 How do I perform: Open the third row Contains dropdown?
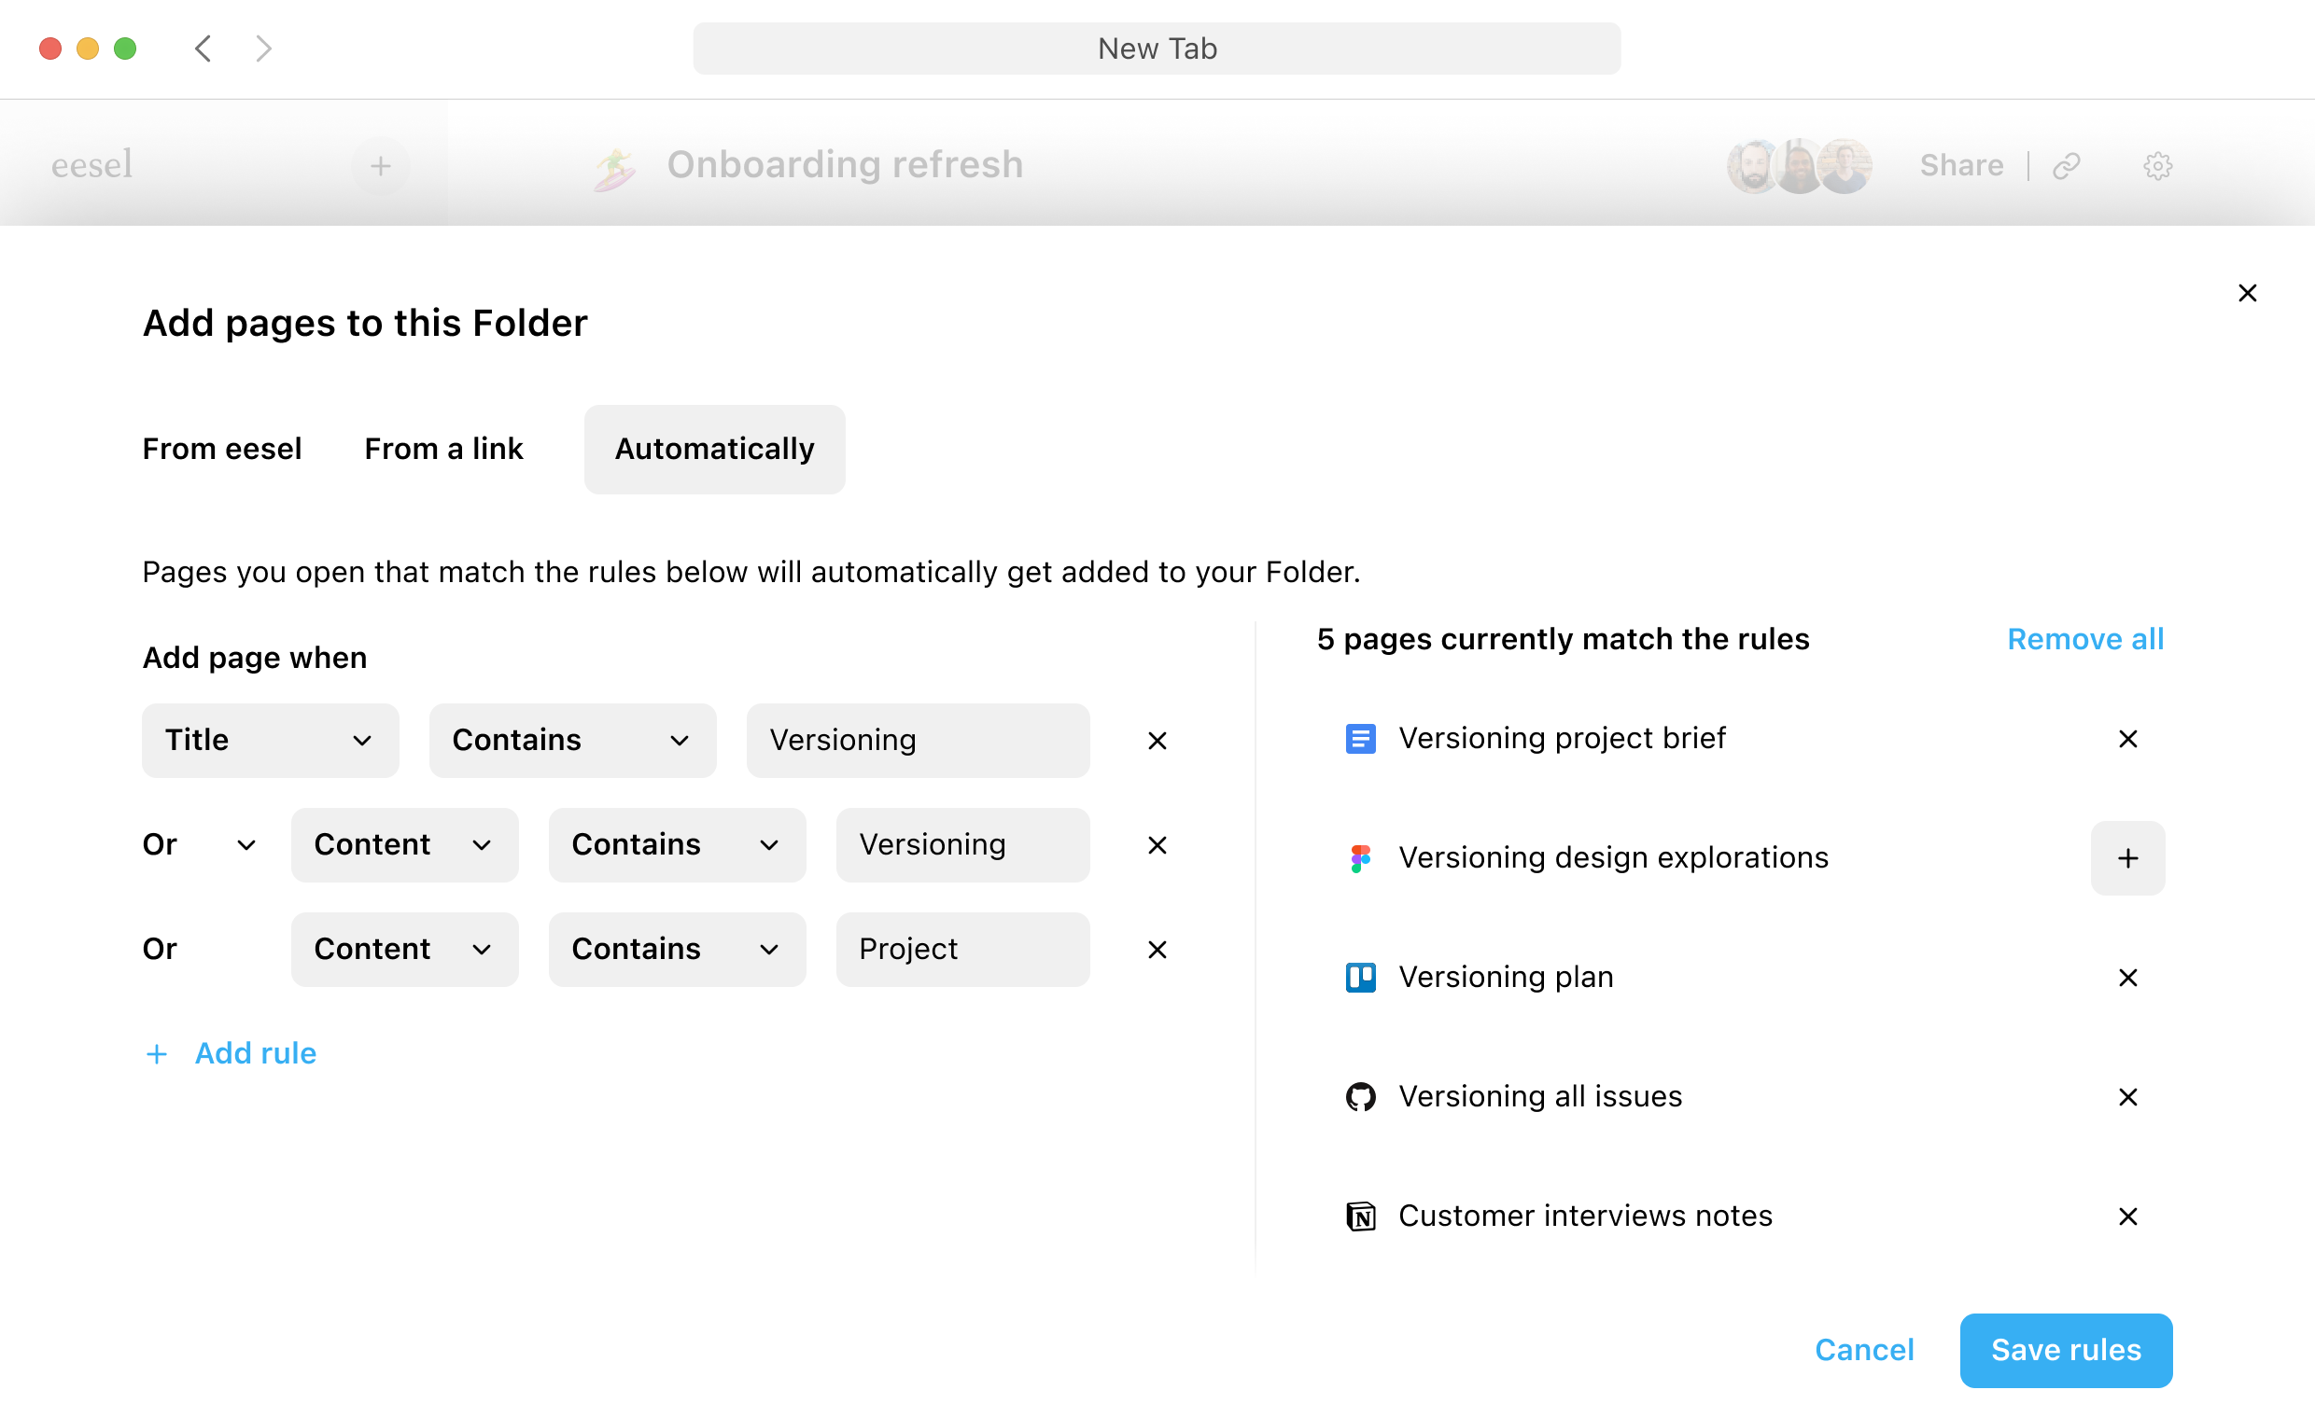coord(677,949)
